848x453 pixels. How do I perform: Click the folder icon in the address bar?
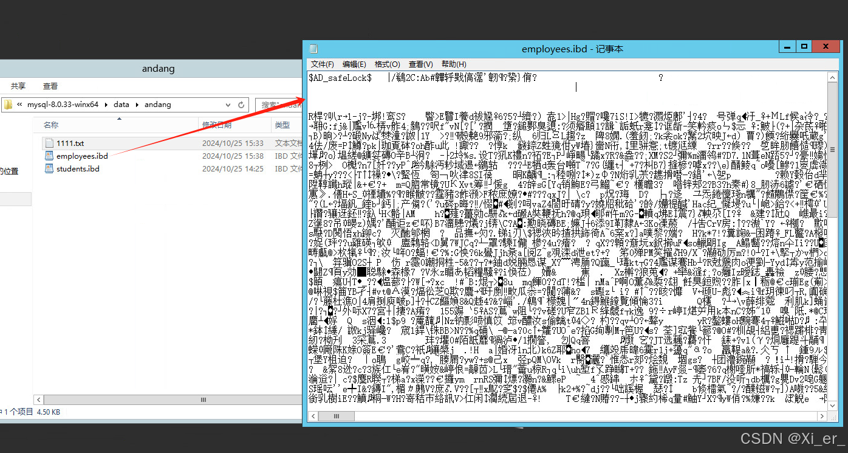point(8,105)
